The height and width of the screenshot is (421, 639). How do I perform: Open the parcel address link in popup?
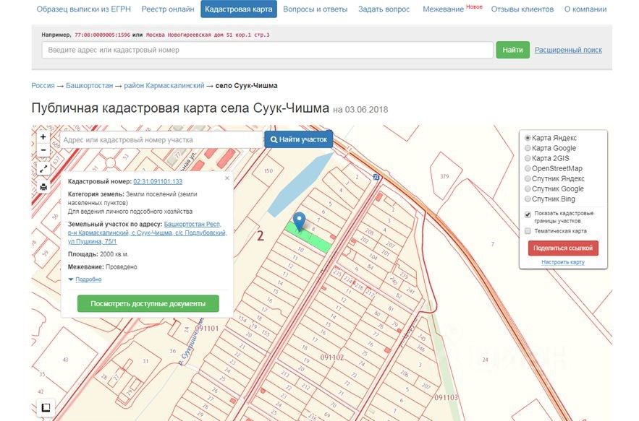point(147,233)
